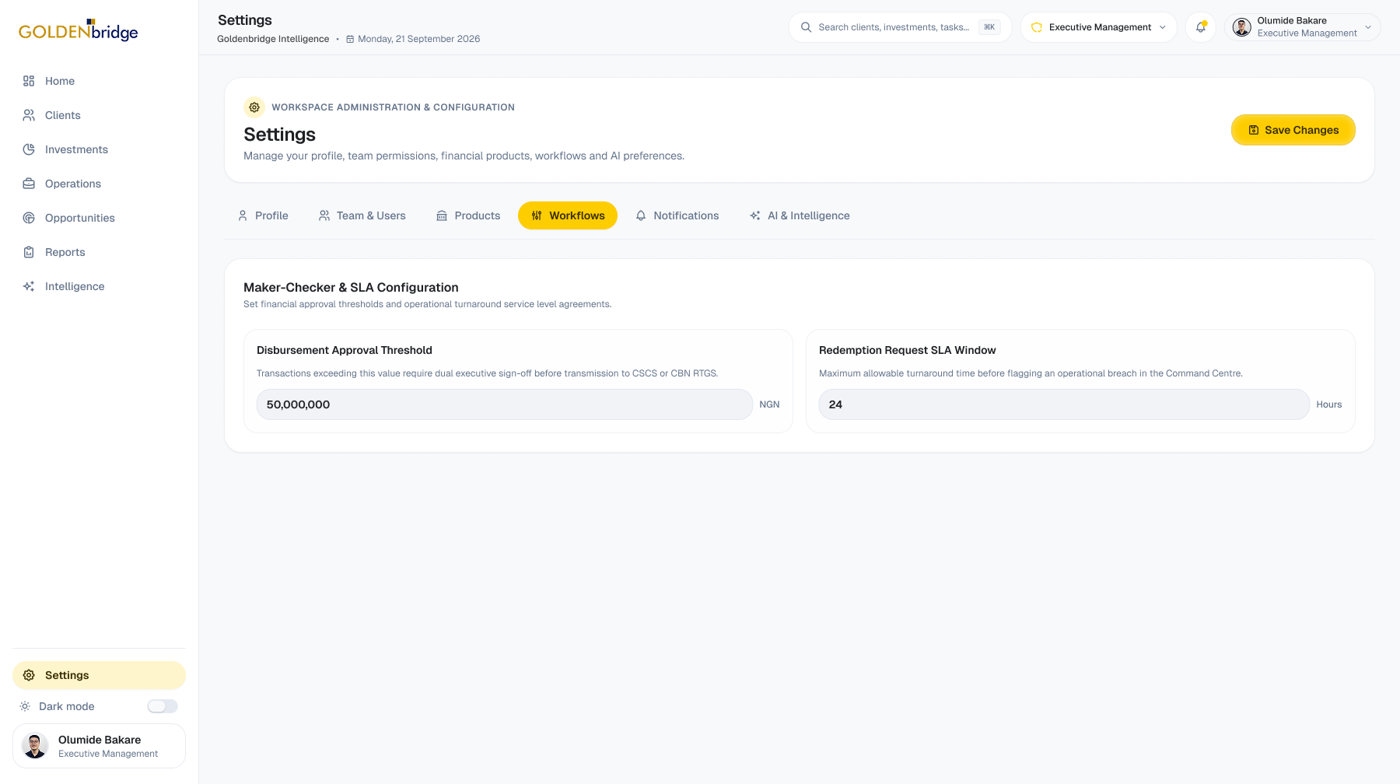
Task: Switch to the Profile tab
Action: coord(263,215)
